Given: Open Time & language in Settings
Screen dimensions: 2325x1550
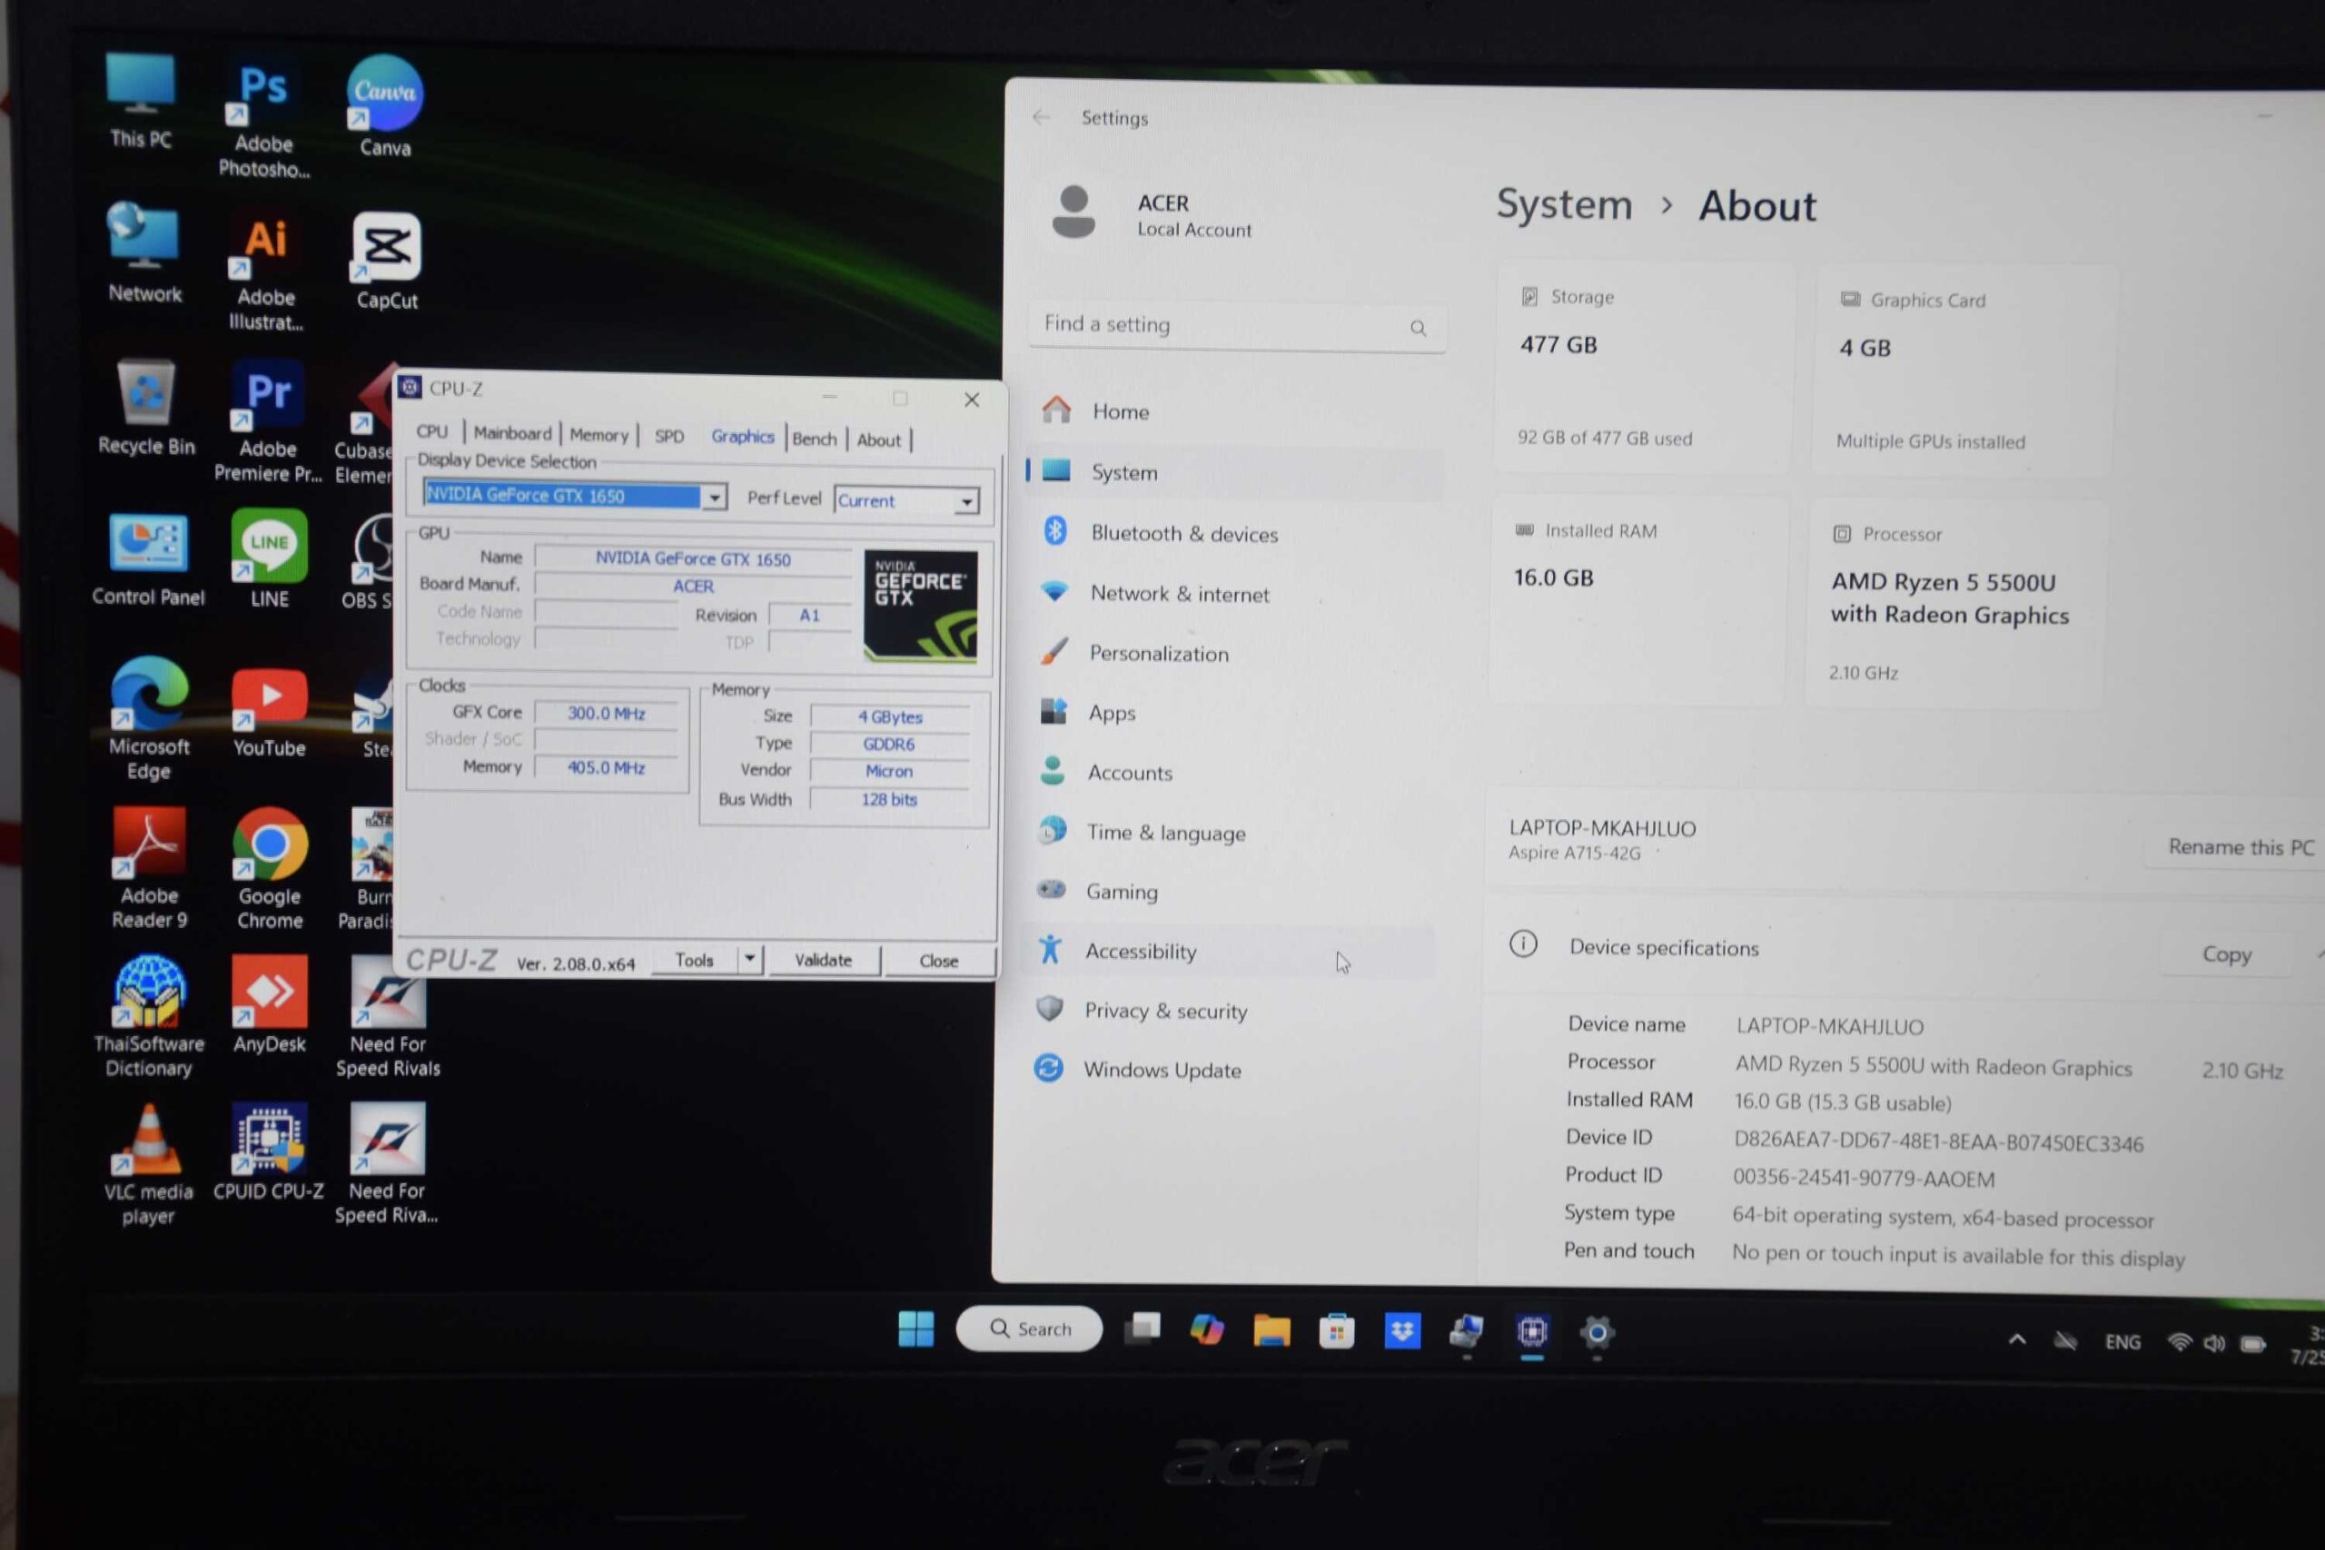Looking at the screenshot, I should (x=1230, y=833).
